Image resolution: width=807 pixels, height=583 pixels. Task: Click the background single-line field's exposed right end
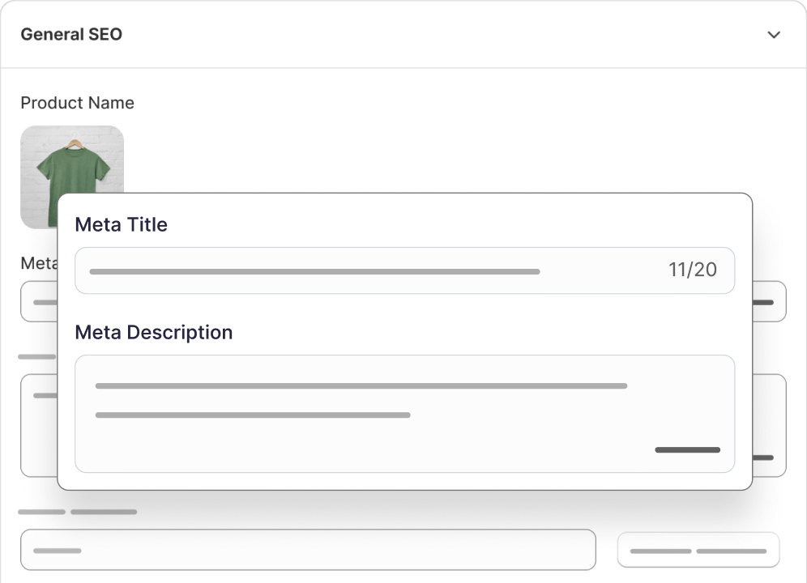pos(769,301)
